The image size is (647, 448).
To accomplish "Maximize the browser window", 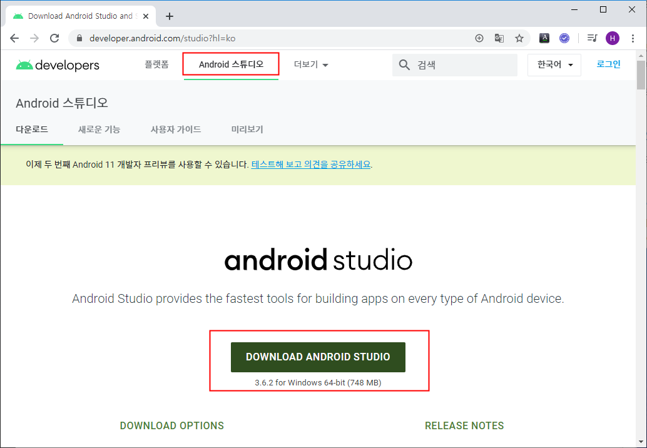I will [x=603, y=9].
